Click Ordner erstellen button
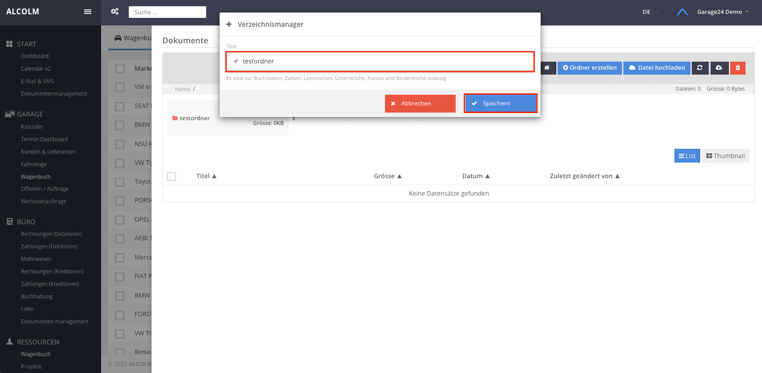 click(590, 68)
